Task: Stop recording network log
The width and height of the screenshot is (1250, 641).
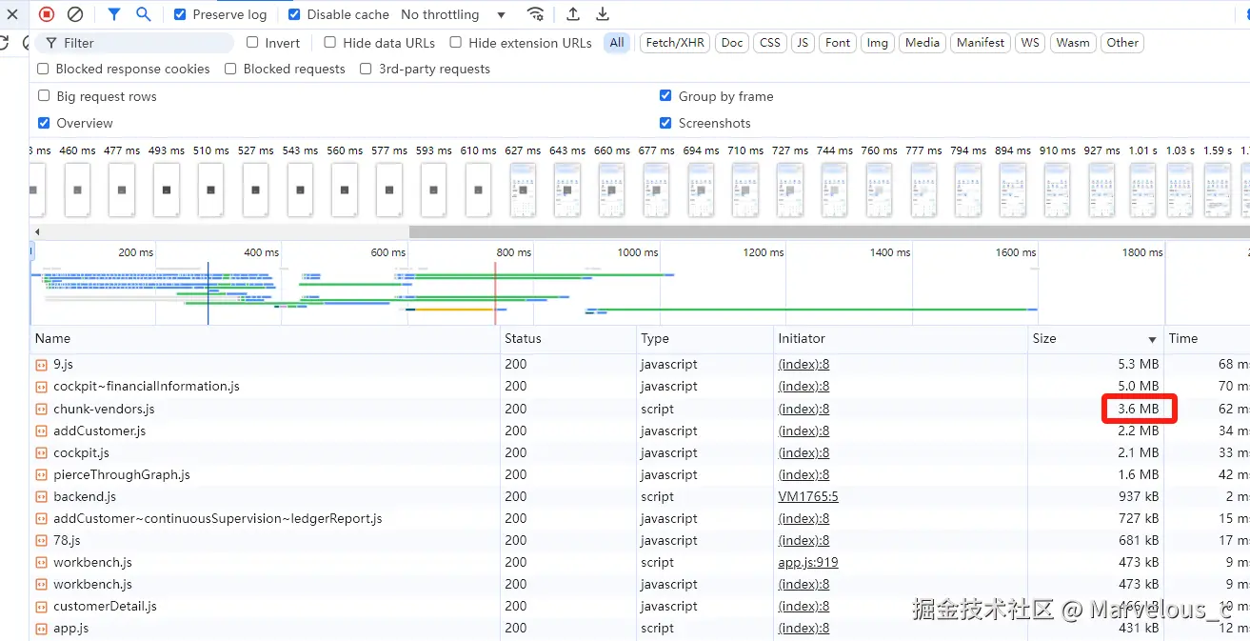Action: tap(47, 14)
